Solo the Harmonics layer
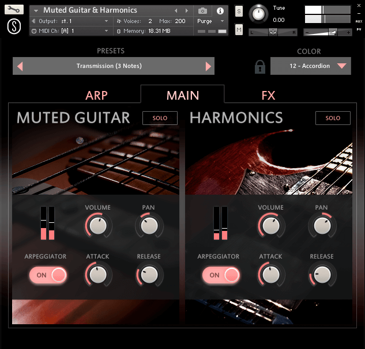Image resolution: width=365 pixels, height=349 pixels. click(x=333, y=118)
